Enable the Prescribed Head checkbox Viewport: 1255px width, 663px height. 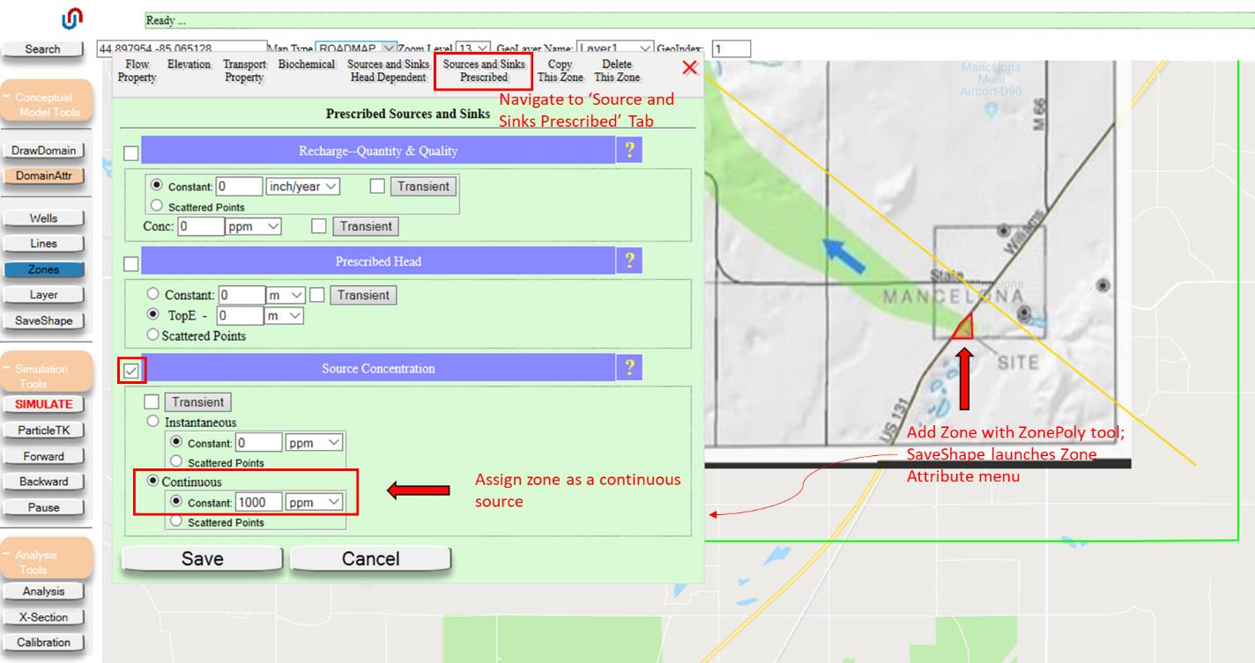131,263
